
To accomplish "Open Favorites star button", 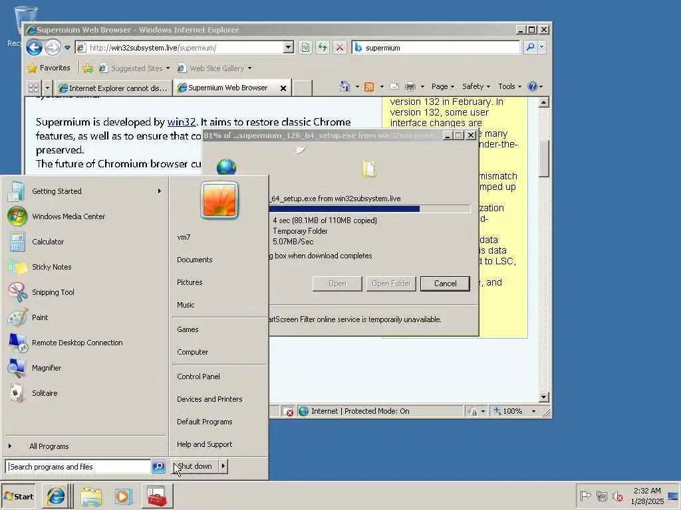I will [x=32, y=68].
